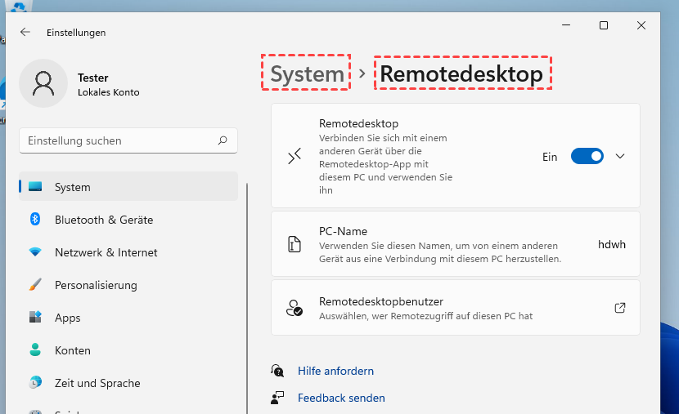Click the search magnifier icon
The height and width of the screenshot is (414, 679).
tap(223, 140)
